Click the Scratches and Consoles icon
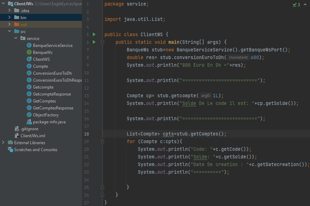 click(x=10, y=150)
